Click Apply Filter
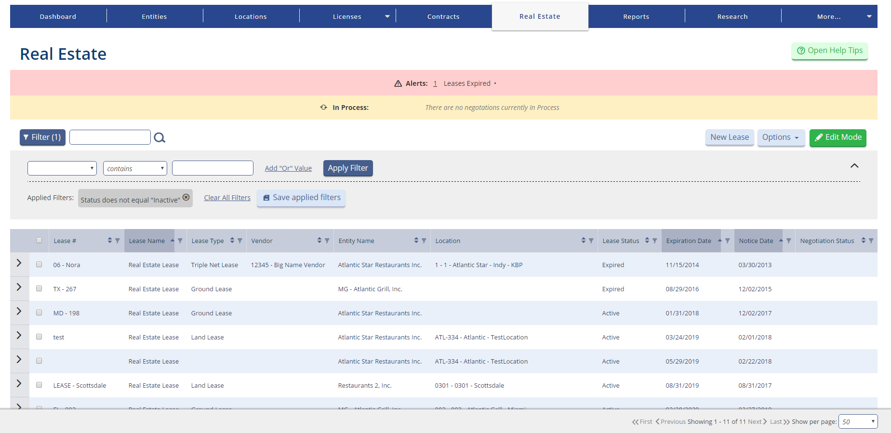The height and width of the screenshot is (433, 891). pyautogui.click(x=348, y=168)
